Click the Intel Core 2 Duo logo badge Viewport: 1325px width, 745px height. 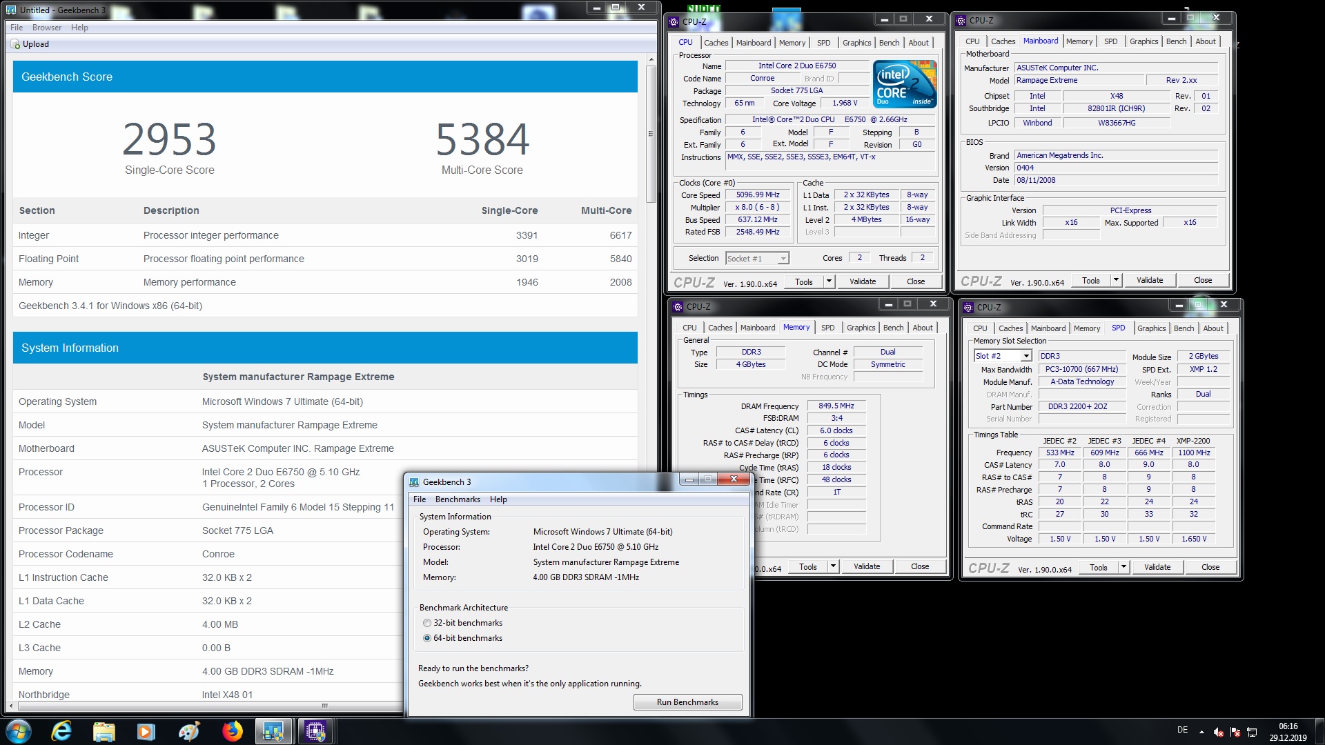point(905,83)
